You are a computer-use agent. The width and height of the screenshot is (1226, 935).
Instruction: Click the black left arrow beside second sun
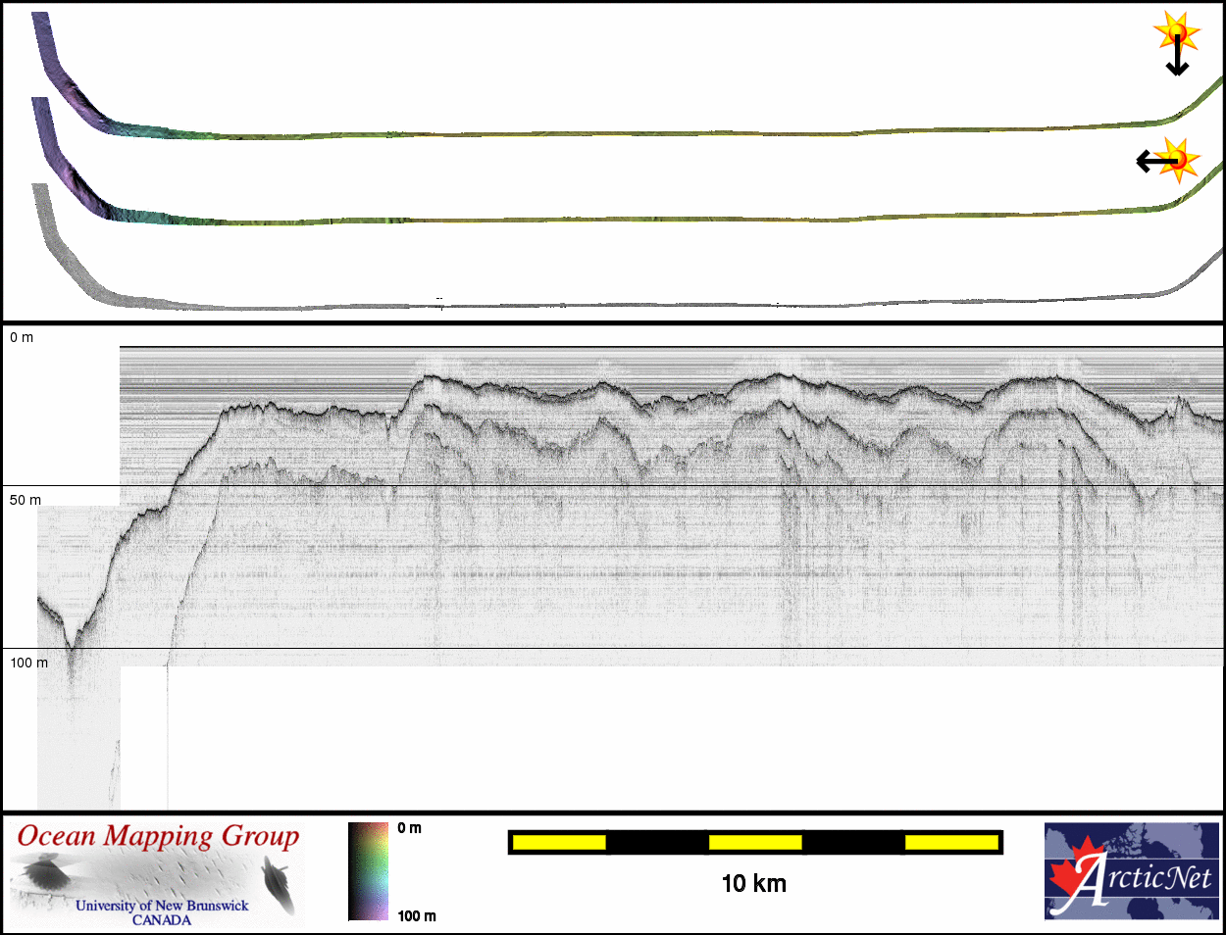[x=1149, y=161]
